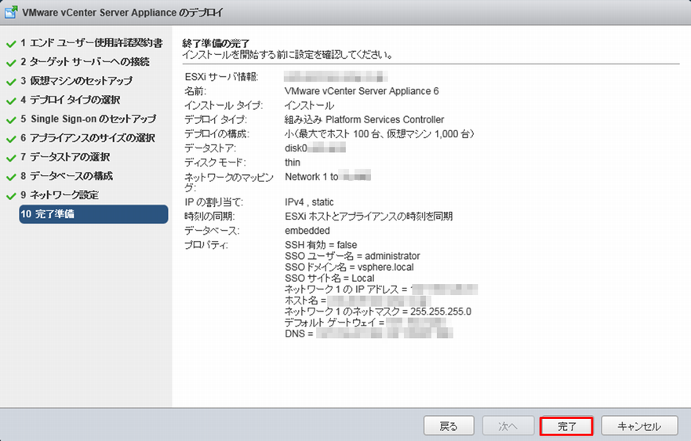Click the blurred ESXi サーバ情報 value
This screenshot has height=441, width=691.
[336, 77]
